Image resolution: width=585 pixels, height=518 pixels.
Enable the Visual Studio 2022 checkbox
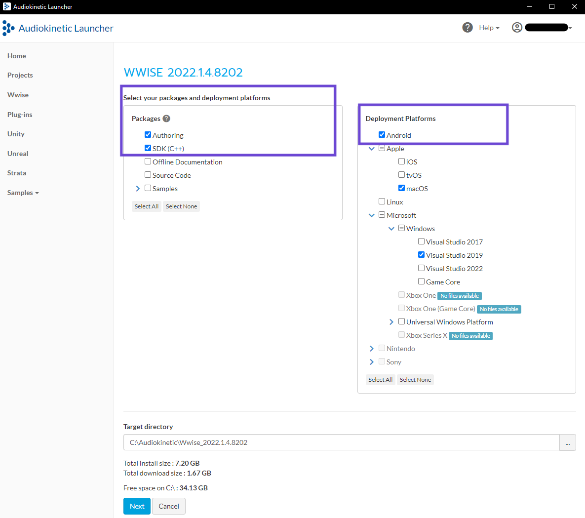[421, 268]
